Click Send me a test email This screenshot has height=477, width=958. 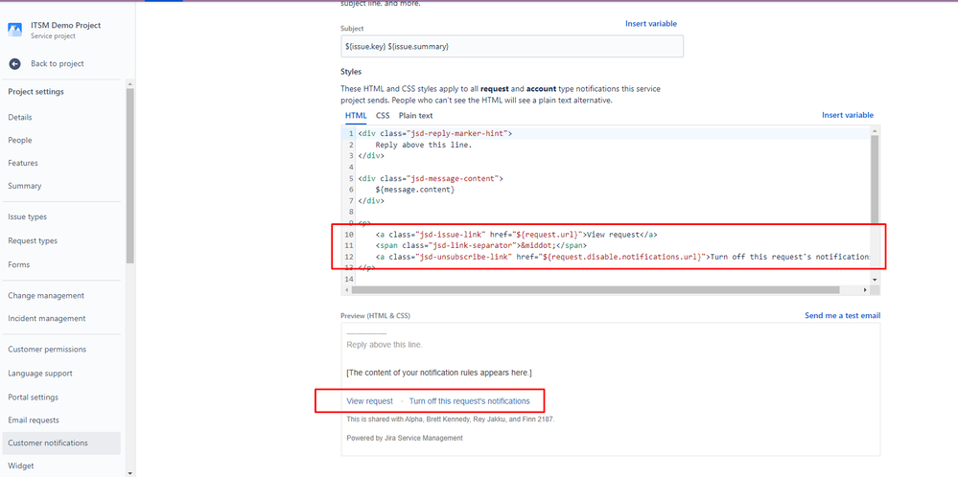pos(843,316)
